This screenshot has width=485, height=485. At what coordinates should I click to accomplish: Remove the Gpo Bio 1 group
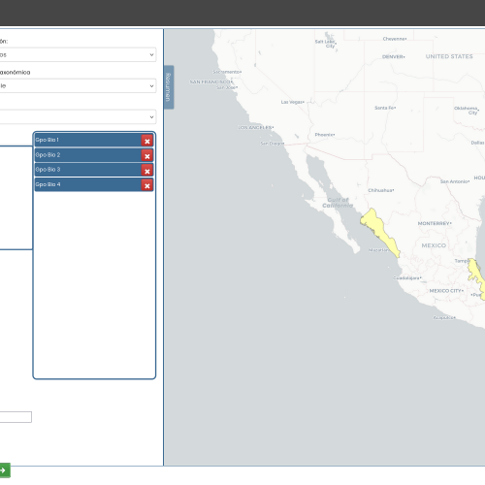pyautogui.click(x=147, y=141)
